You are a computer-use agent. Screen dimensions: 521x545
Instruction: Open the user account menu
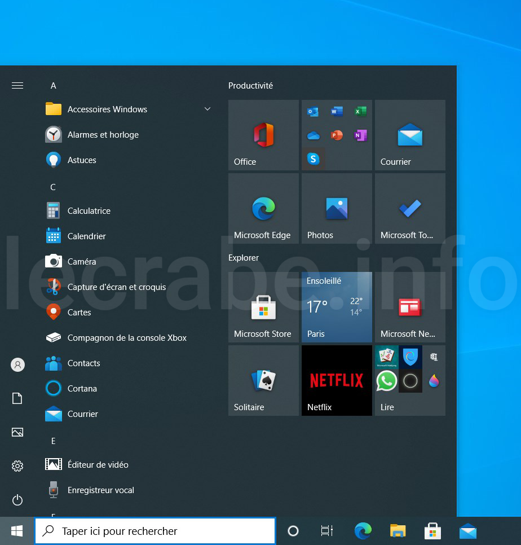[x=17, y=364]
